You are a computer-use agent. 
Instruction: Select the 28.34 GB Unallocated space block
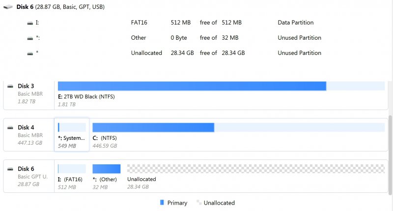pos(255,169)
